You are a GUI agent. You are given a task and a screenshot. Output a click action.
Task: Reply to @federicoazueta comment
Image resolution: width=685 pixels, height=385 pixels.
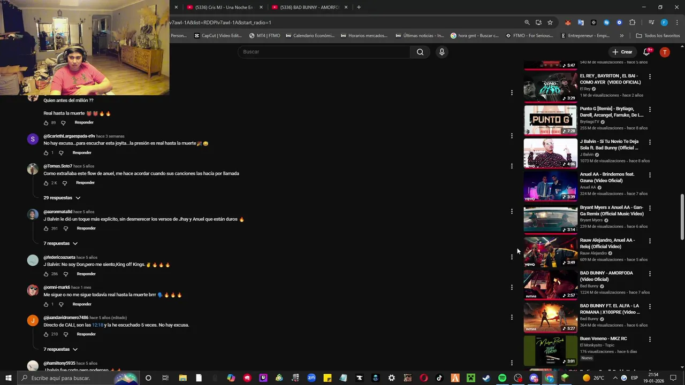pos(86,274)
